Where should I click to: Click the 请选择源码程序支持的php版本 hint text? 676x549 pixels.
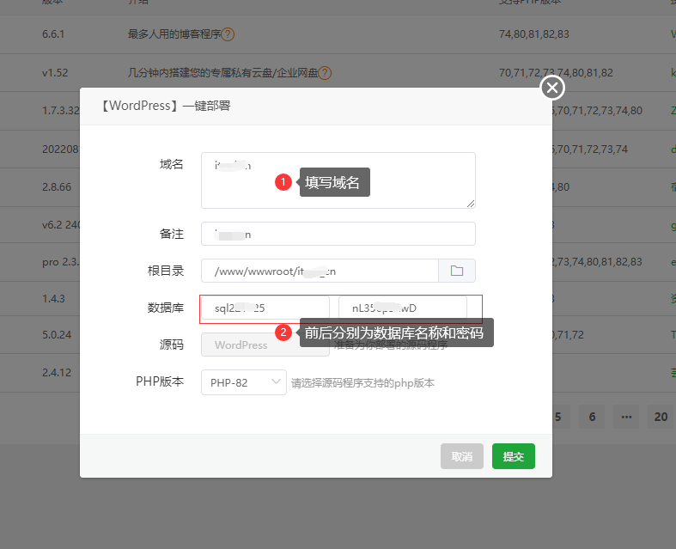tap(362, 383)
